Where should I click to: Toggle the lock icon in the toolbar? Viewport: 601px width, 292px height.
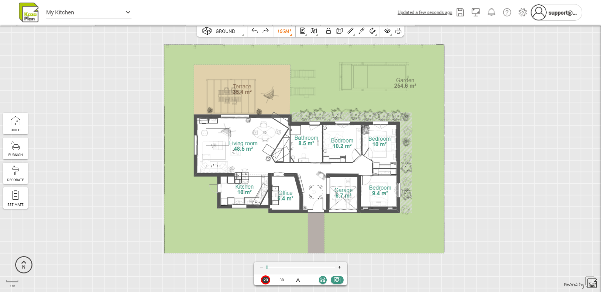point(329,31)
